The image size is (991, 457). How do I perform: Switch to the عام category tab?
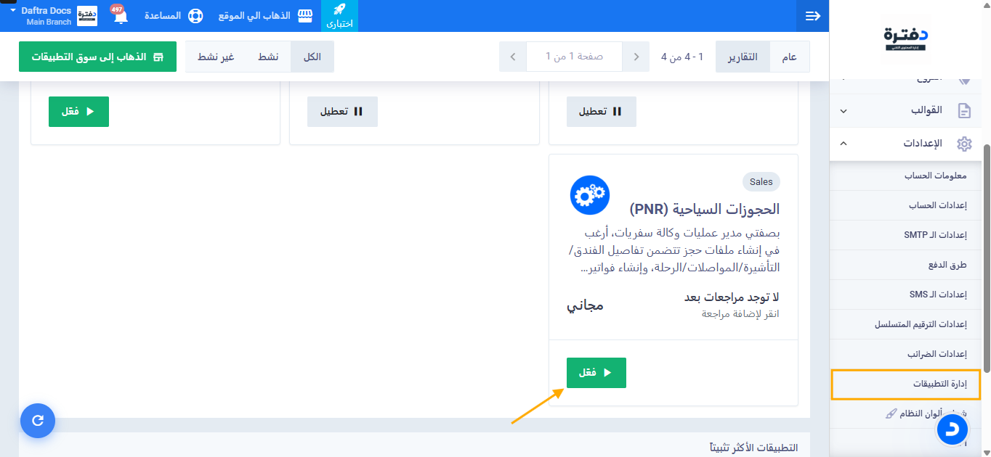coord(789,57)
